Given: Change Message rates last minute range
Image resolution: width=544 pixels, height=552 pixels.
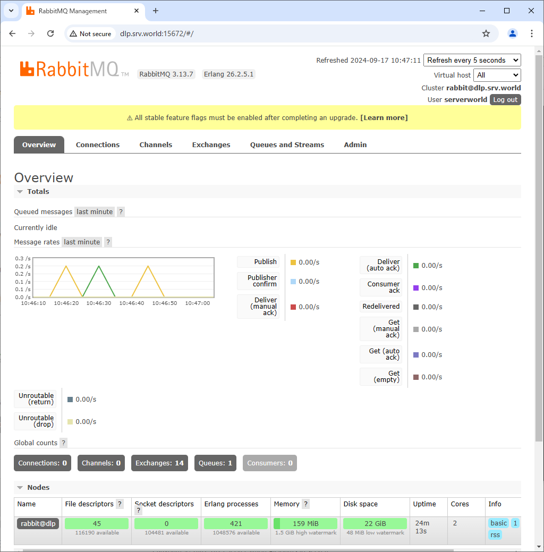Looking at the screenshot, I should tap(82, 242).
